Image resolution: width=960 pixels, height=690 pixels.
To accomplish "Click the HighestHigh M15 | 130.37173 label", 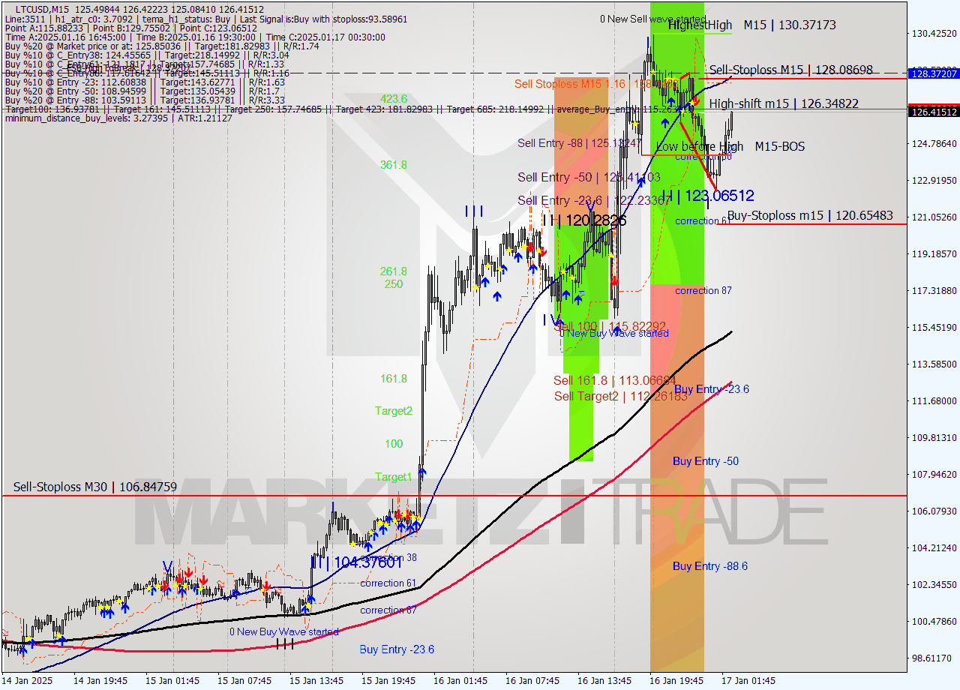I will [x=752, y=25].
